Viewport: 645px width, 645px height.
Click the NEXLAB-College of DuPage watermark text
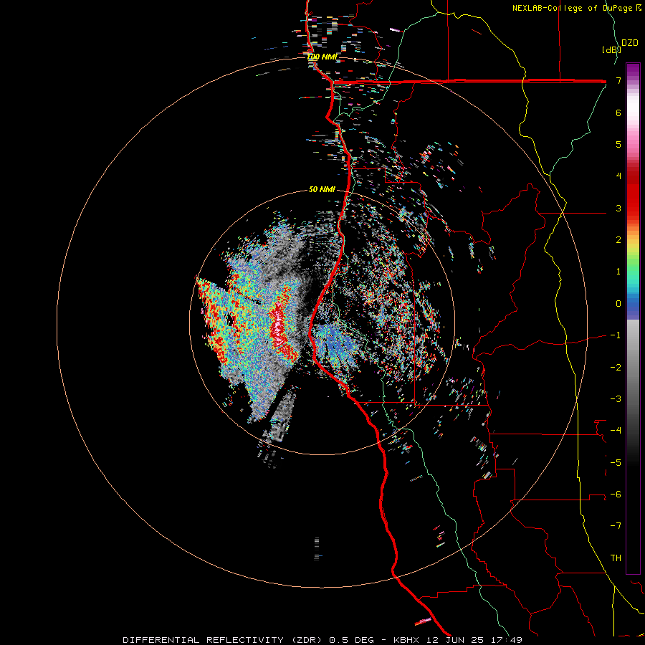point(573,8)
